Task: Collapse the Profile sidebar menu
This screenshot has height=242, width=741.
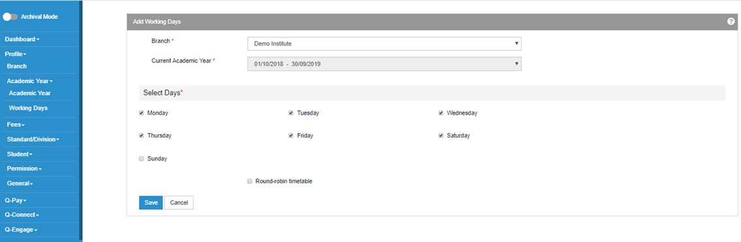Action: 16,54
